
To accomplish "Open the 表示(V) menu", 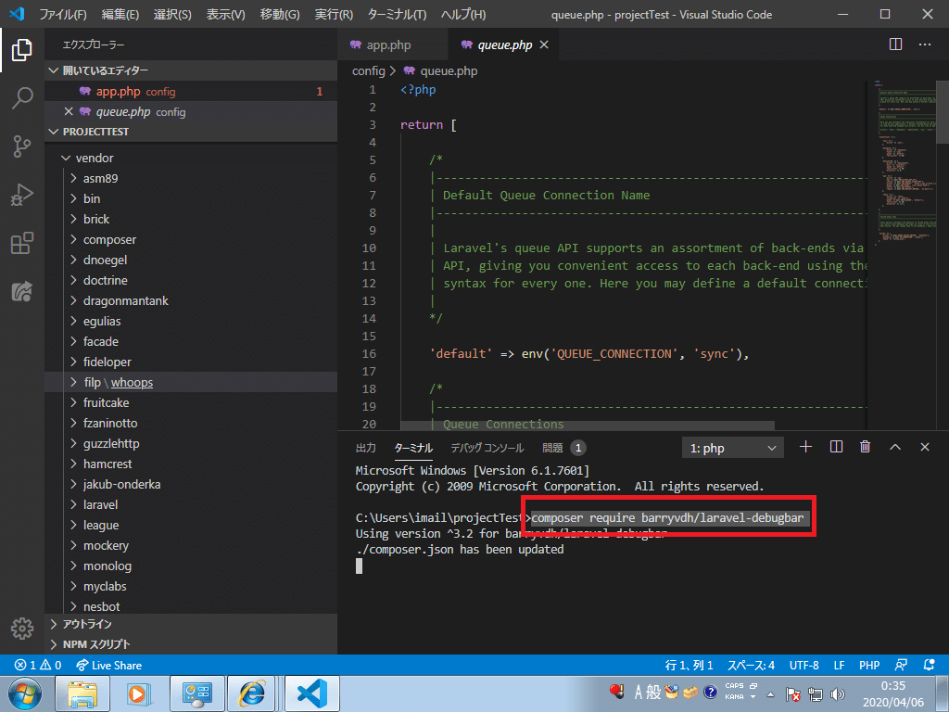I will pyautogui.click(x=225, y=14).
